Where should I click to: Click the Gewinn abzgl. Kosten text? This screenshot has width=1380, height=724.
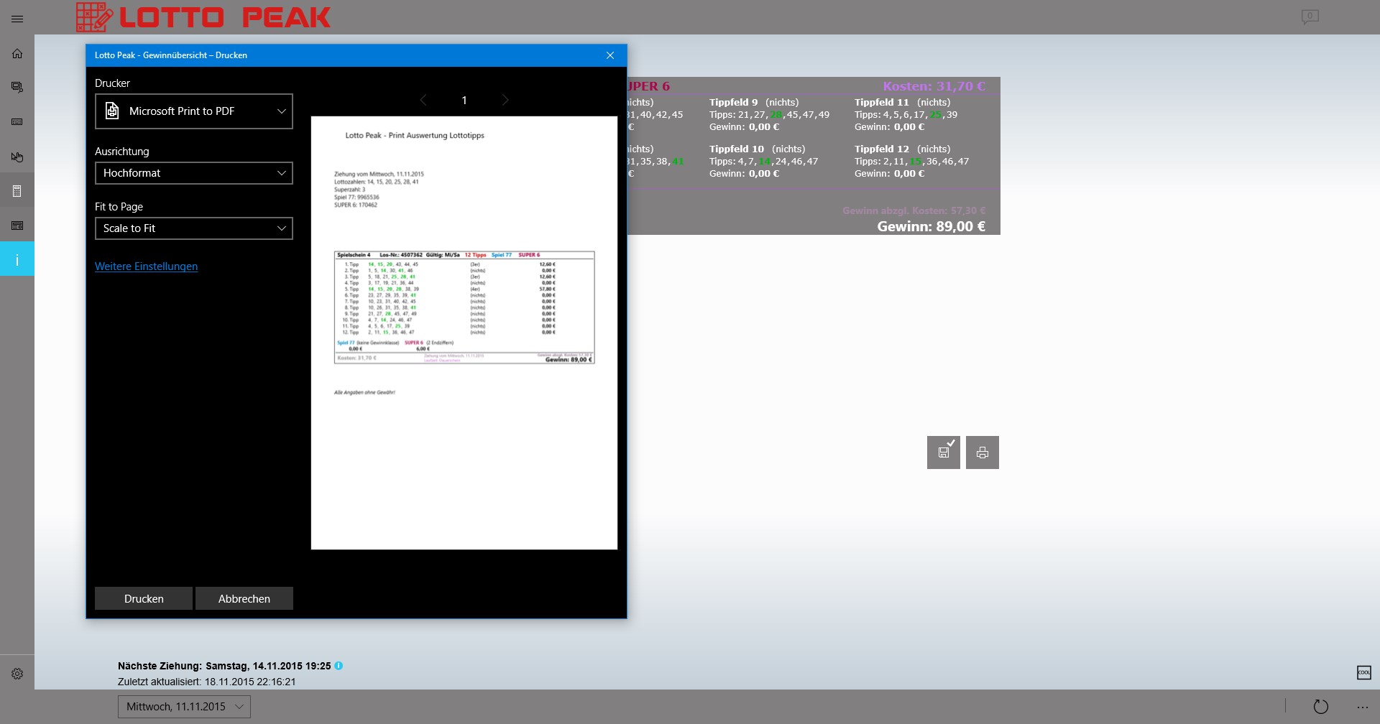(914, 210)
